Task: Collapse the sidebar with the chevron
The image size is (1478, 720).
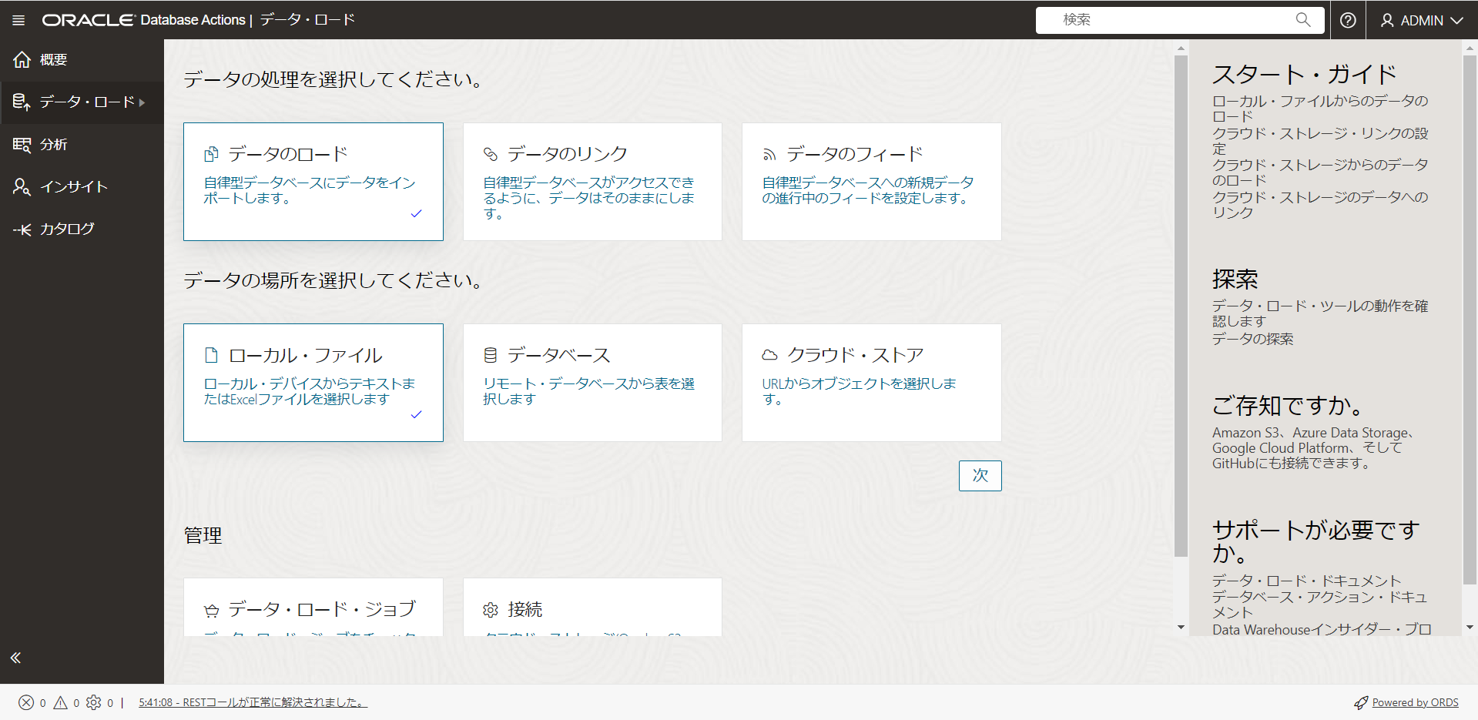Action: point(15,657)
